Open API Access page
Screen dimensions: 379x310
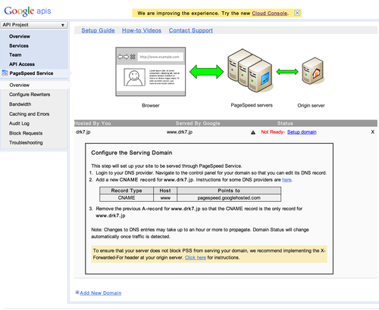click(x=22, y=64)
